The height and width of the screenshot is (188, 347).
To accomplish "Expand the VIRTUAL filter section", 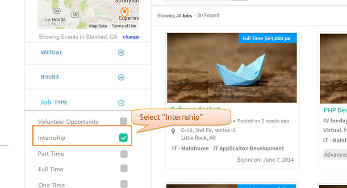I will pyautogui.click(x=121, y=53).
